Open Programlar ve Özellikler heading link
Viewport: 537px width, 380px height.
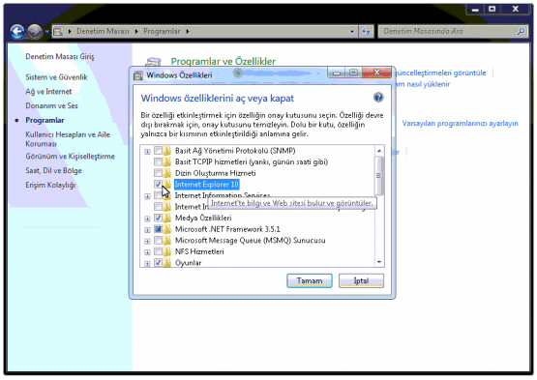point(223,61)
